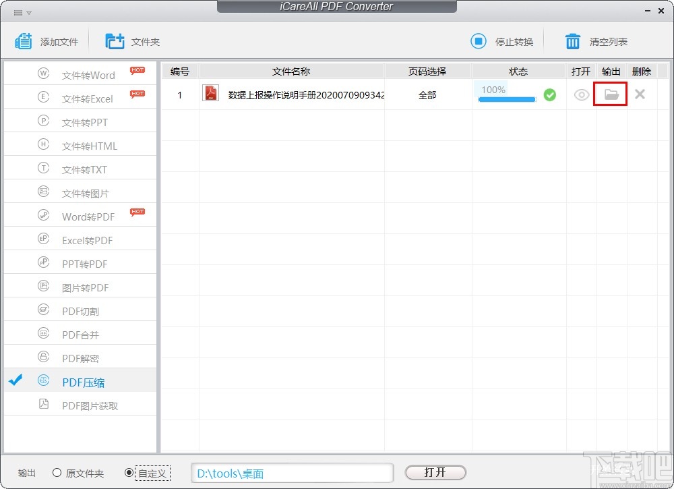674x489 pixels.
Task: Click the 全部 page selection cell
Action: (427, 95)
